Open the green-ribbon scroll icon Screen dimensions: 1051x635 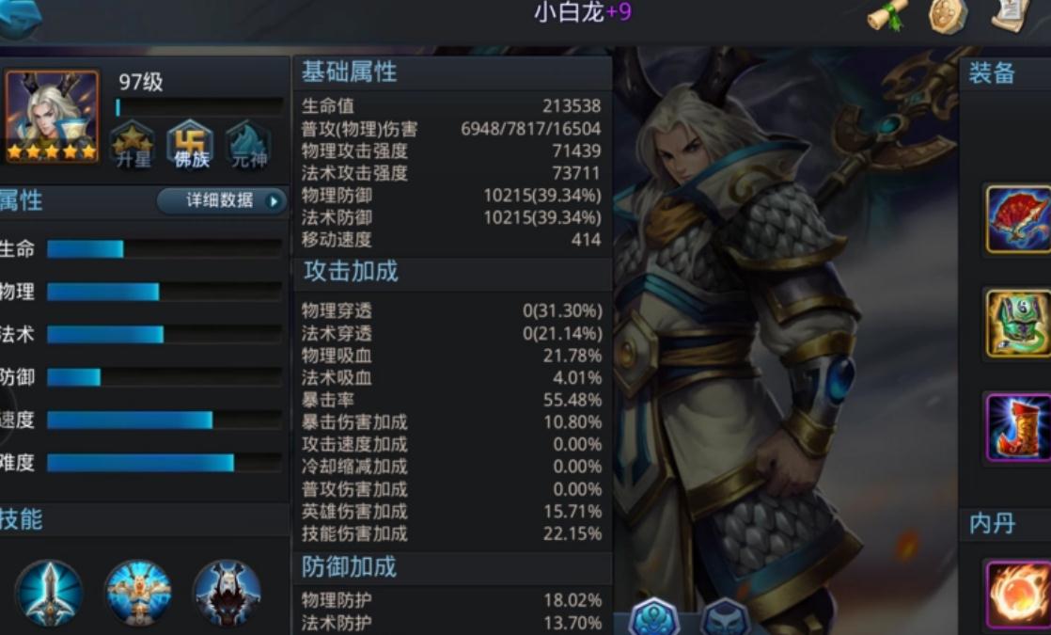[888, 15]
